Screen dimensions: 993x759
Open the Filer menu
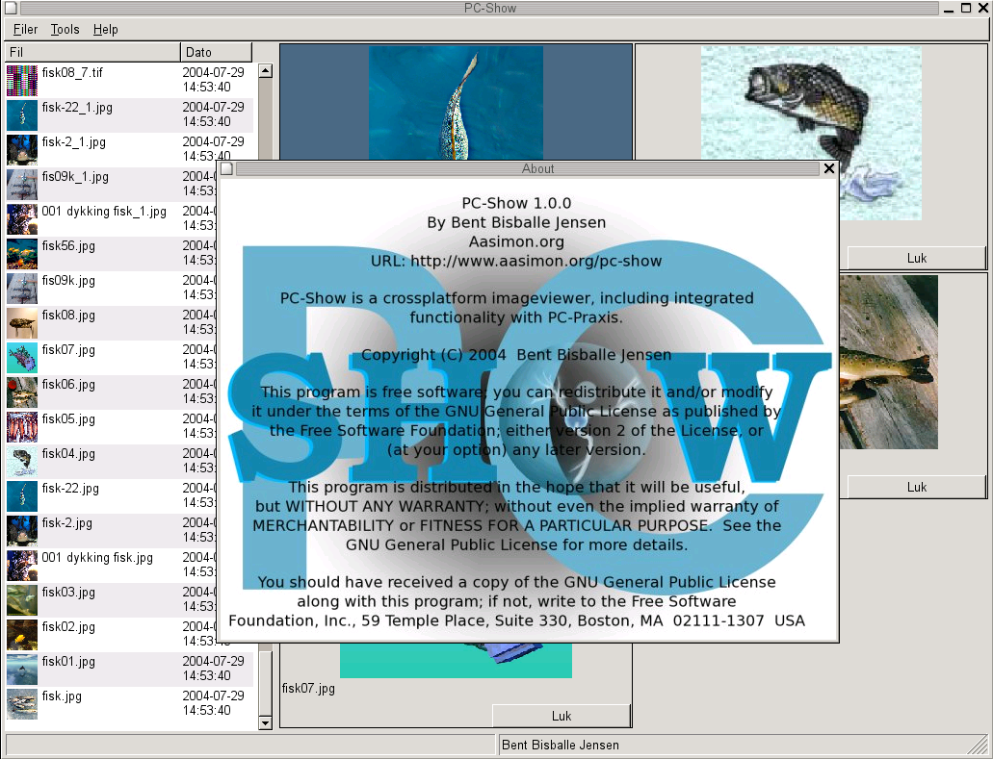click(25, 30)
